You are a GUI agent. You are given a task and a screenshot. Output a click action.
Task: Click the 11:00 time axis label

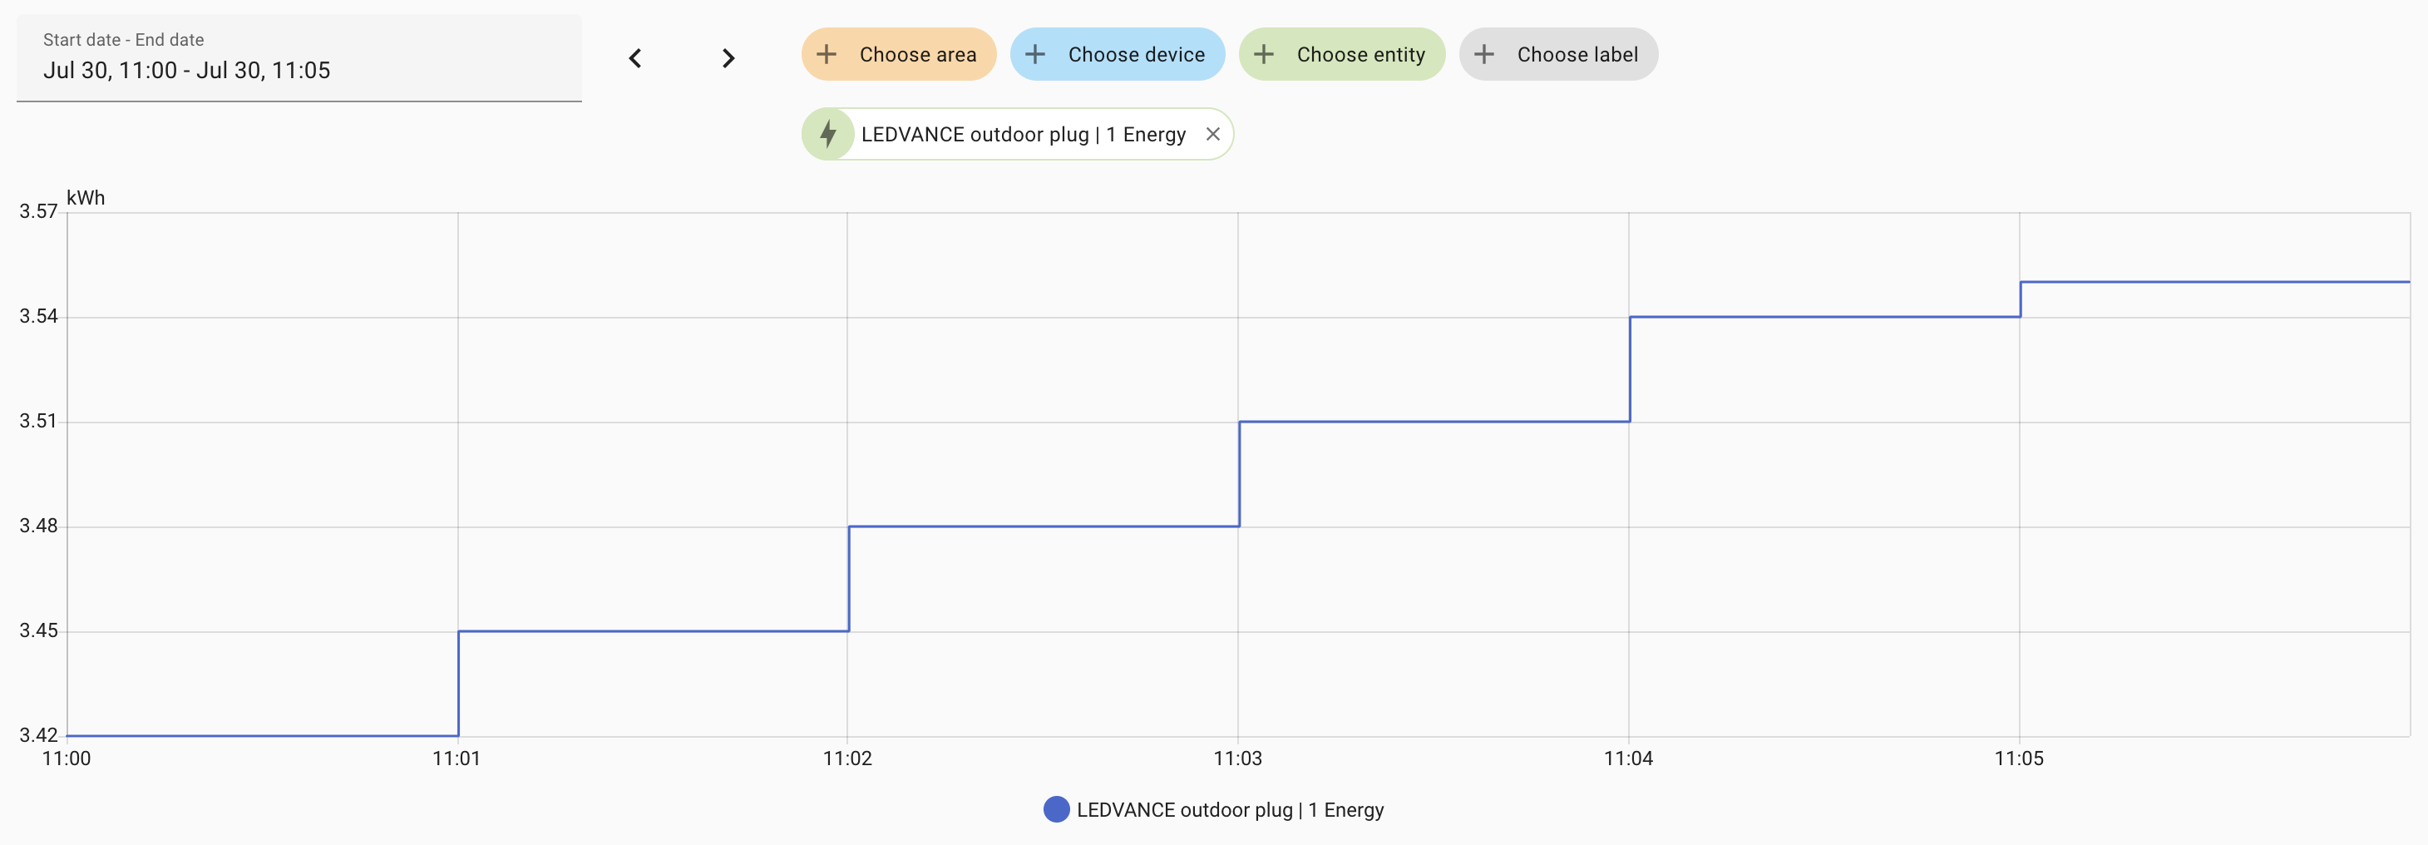67,759
